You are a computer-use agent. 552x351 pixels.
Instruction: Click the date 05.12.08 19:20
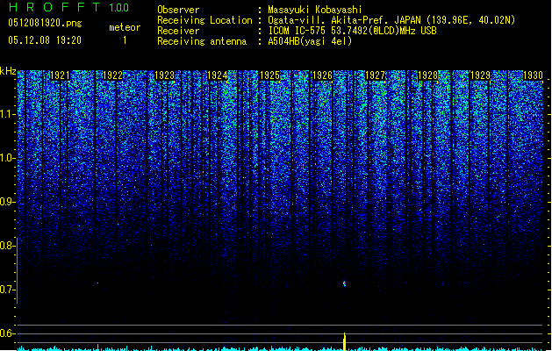point(45,40)
